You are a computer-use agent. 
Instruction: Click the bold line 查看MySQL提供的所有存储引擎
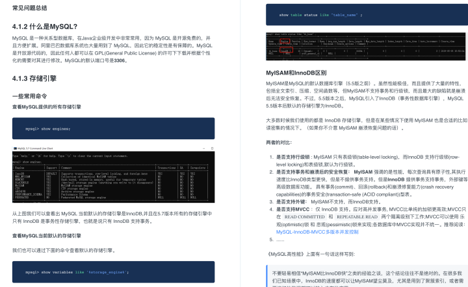coord(47,107)
